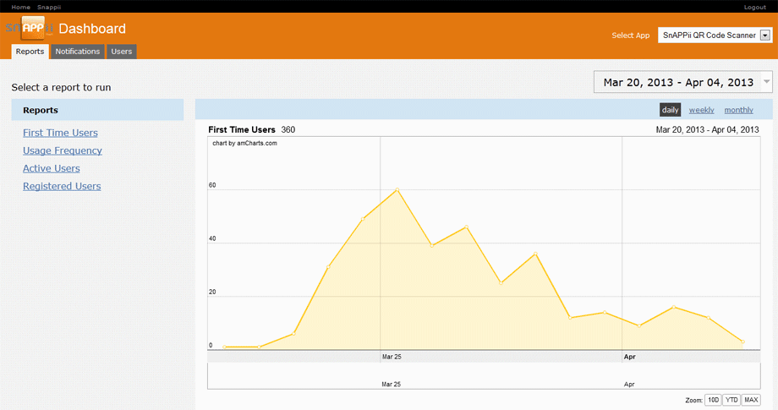
Task: Click the bold Apr axis label
Action: [630, 357]
